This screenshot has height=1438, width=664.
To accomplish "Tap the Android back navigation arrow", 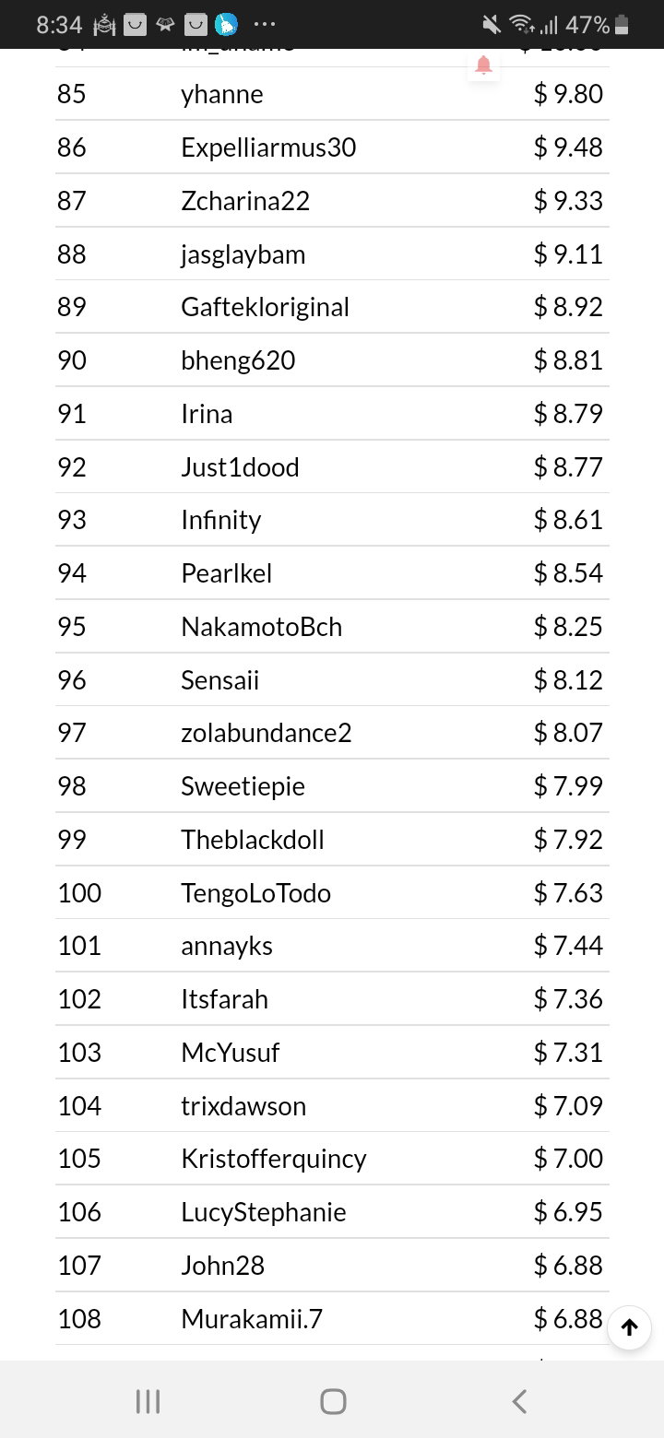I will point(519,1401).
